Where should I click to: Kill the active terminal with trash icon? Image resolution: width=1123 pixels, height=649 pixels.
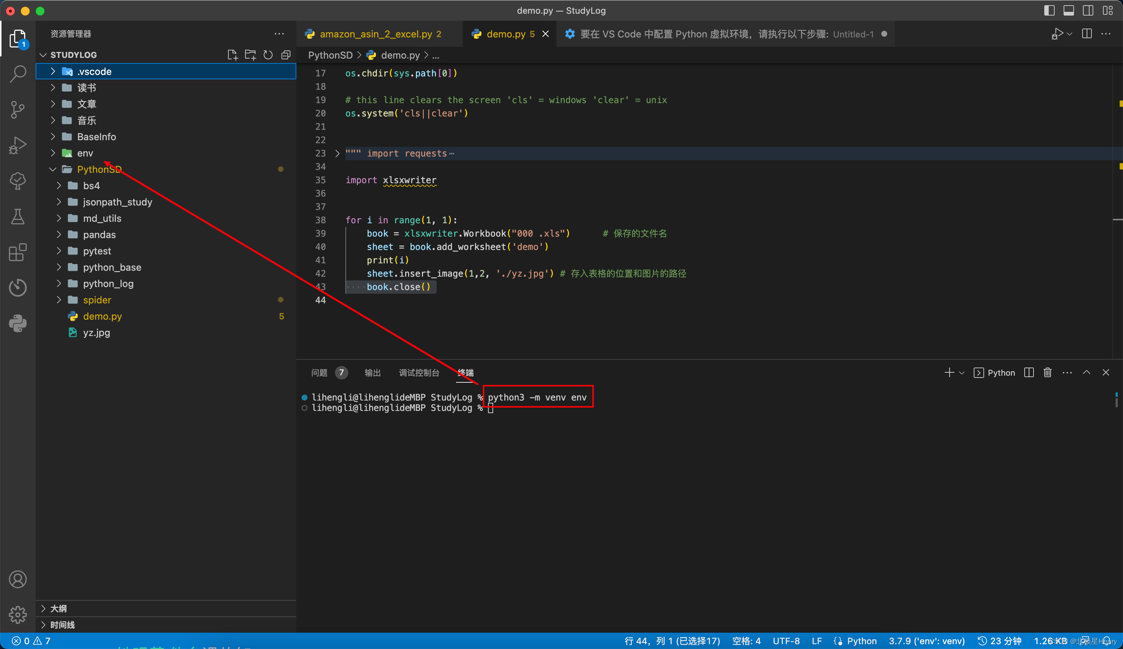tap(1048, 373)
